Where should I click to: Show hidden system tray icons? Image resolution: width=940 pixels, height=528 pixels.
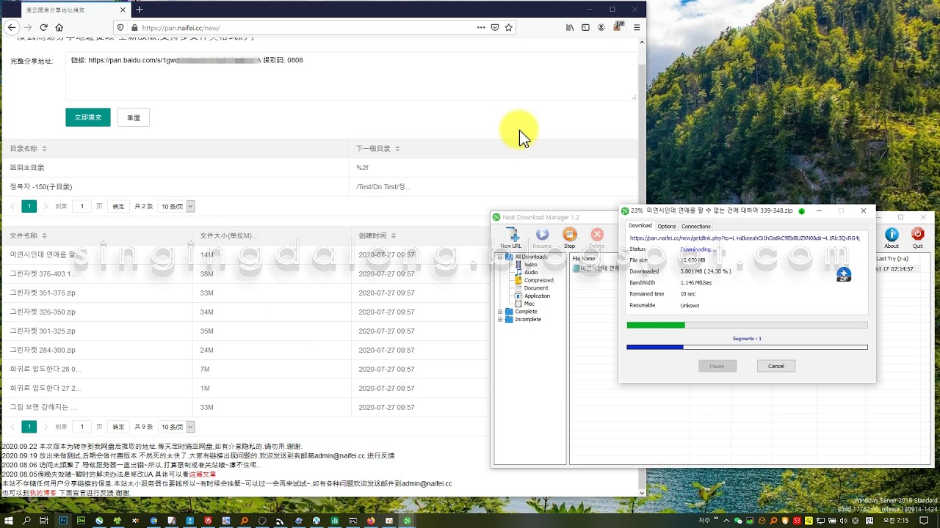727,521
